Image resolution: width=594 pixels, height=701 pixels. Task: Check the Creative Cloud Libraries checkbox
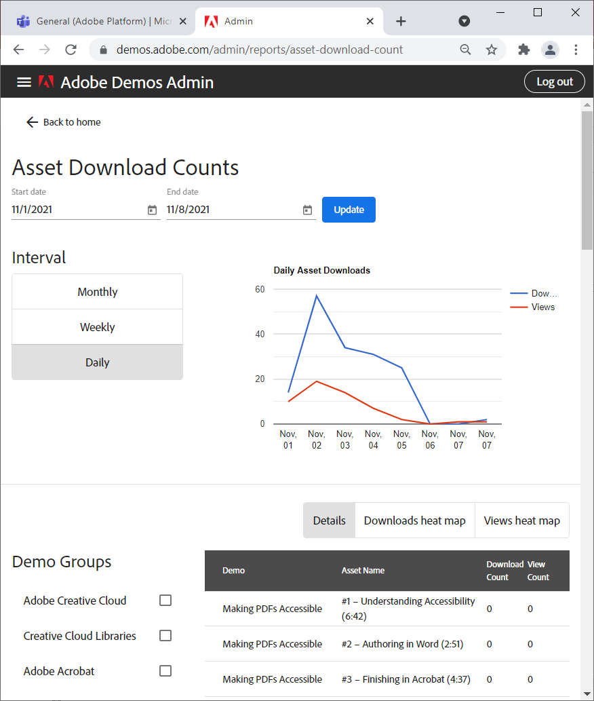[165, 635]
